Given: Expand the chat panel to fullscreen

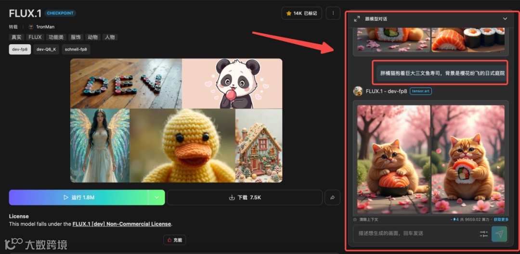Looking at the screenshot, I should 357,19.
